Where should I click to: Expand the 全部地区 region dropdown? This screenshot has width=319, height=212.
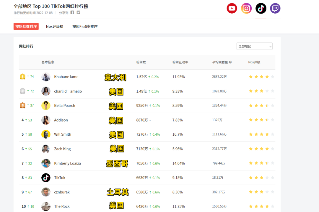[x=254, y=46]
